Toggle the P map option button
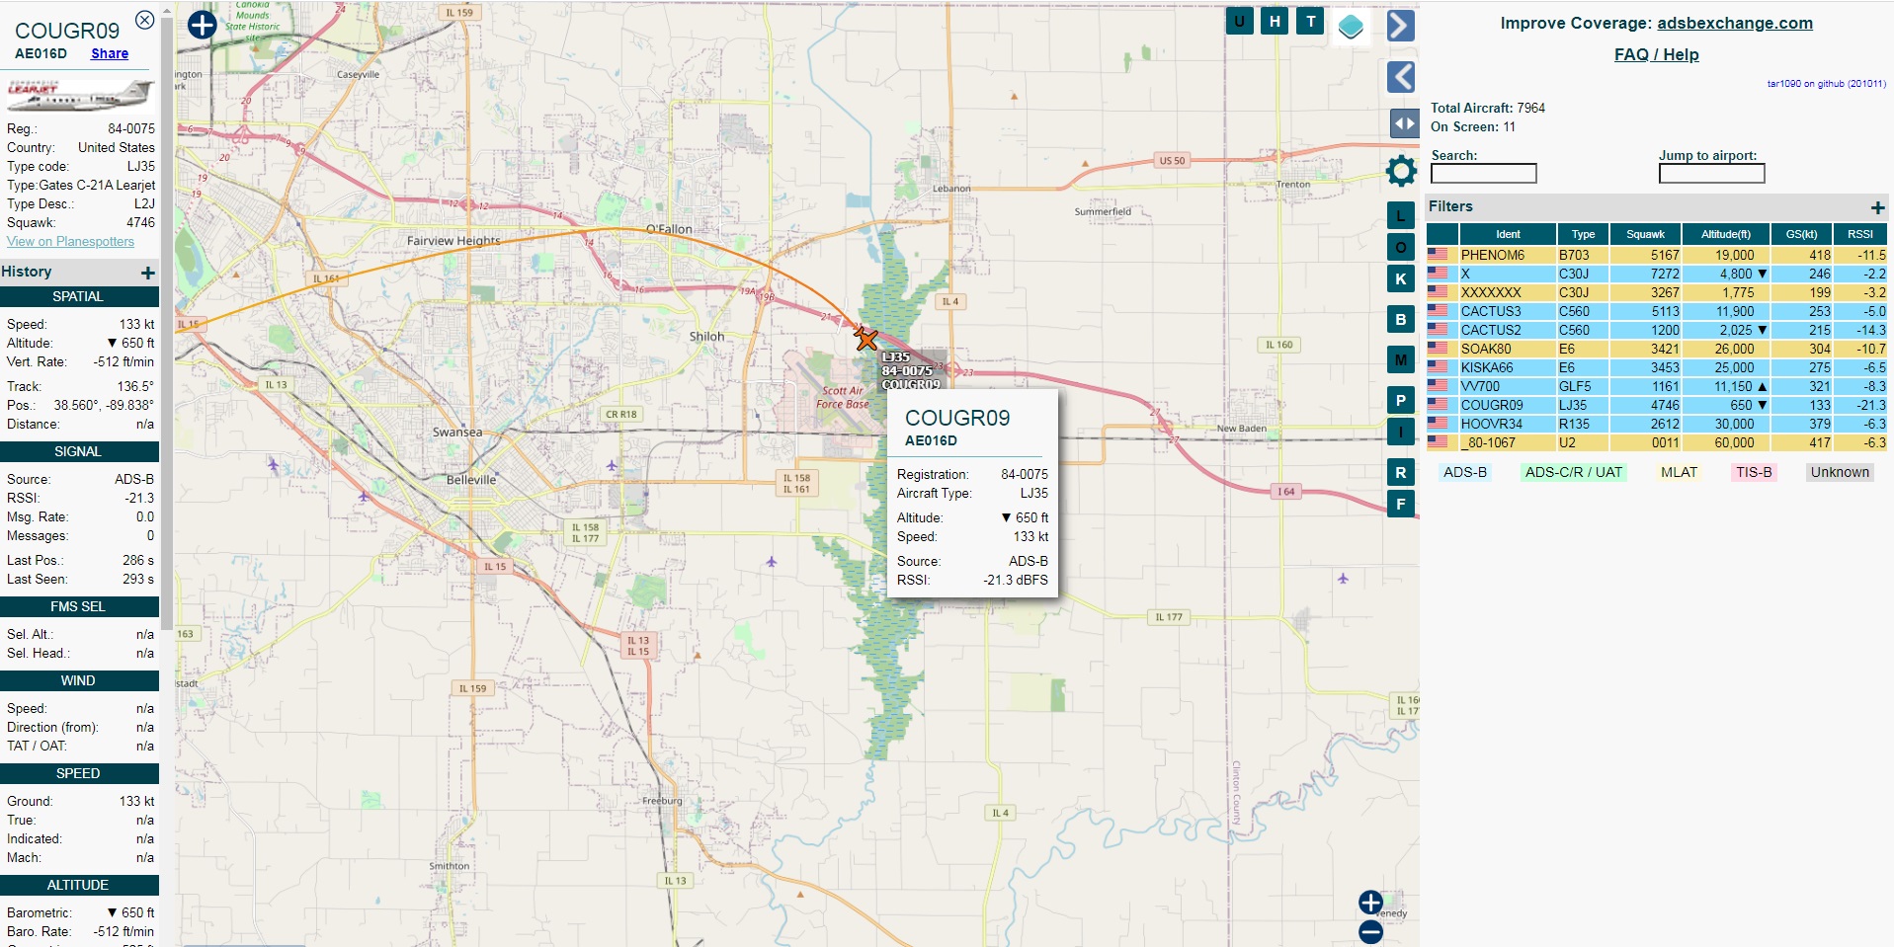Screen dimensions: 1894x947 (x=1401, y=400)
